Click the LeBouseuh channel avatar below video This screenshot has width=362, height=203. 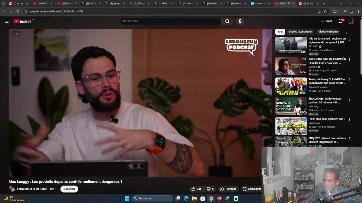click(x=12, y=189)
